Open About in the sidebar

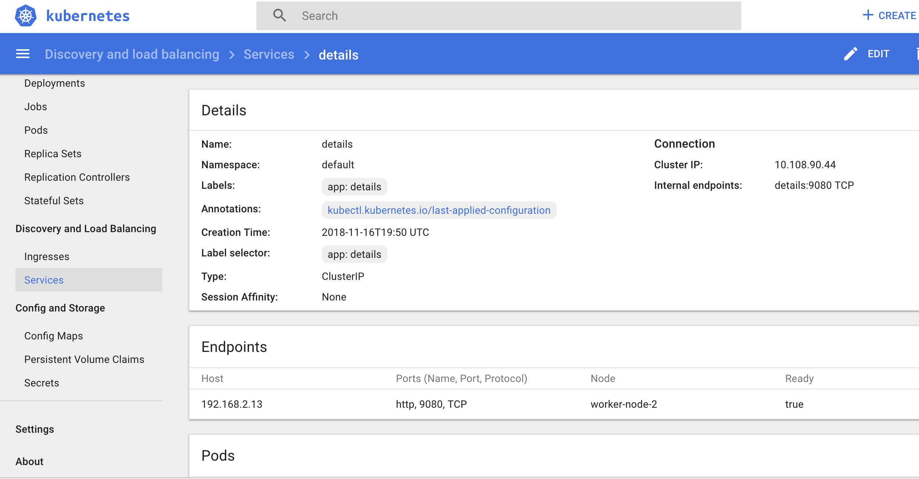(29, 461)
